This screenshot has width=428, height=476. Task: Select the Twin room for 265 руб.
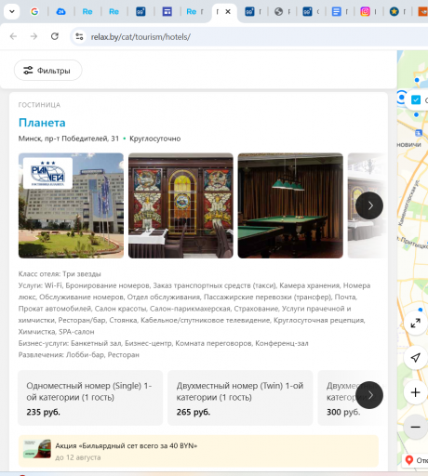click(240, 398)
